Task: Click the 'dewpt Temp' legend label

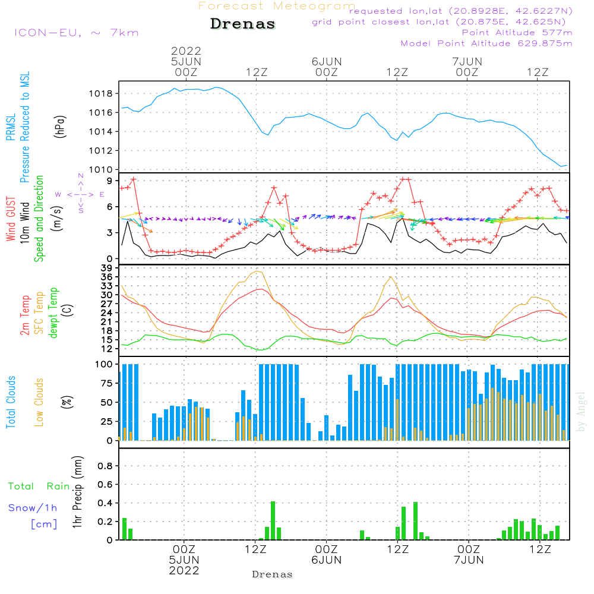Action: tap(53, 312)
